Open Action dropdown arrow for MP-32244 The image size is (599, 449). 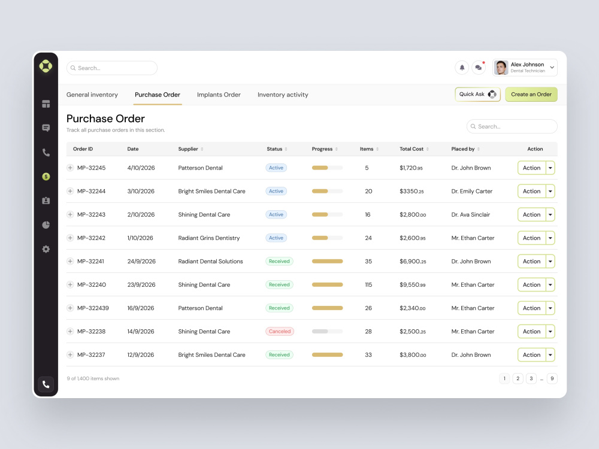click(550, 191)
